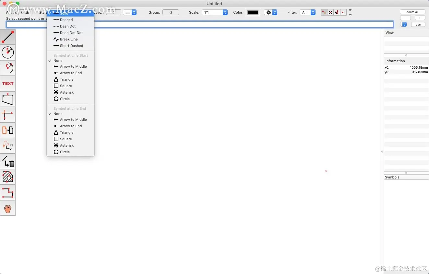
Task: Choose the Dash Dot line style
Action: (70, 26)
